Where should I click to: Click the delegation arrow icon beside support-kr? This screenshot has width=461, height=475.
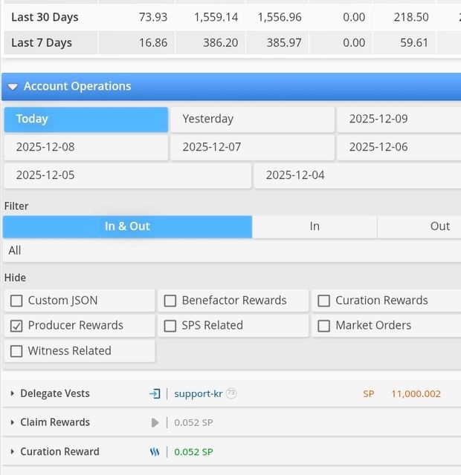[x=155, y=393]
